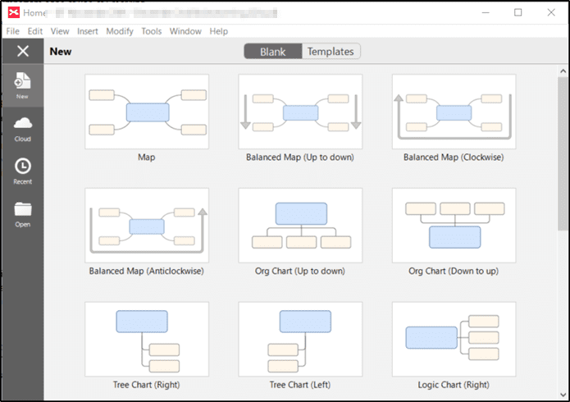Image resolution: width=570 pixels, height=402 pixels.
Task: Click the "Tree Chart (Left)" label
Action: [x=300, y=385]
